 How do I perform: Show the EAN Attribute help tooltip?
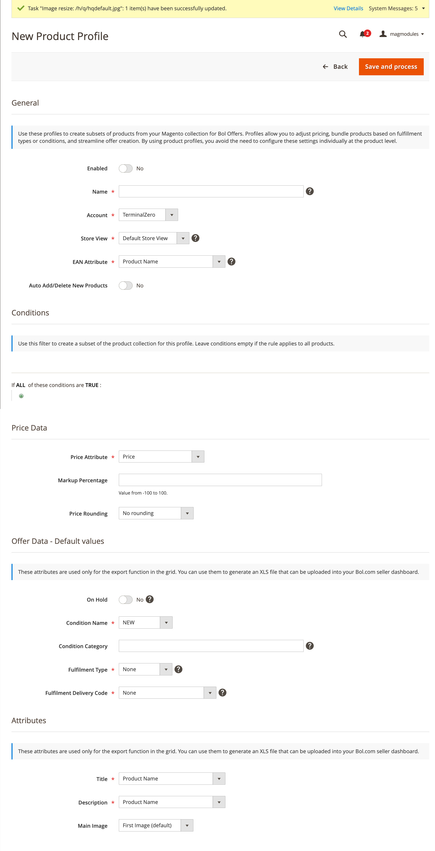click(231, 262)
